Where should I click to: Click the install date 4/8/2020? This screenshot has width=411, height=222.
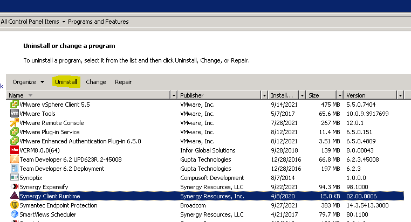pyautogui.click(x=283, y=196)
